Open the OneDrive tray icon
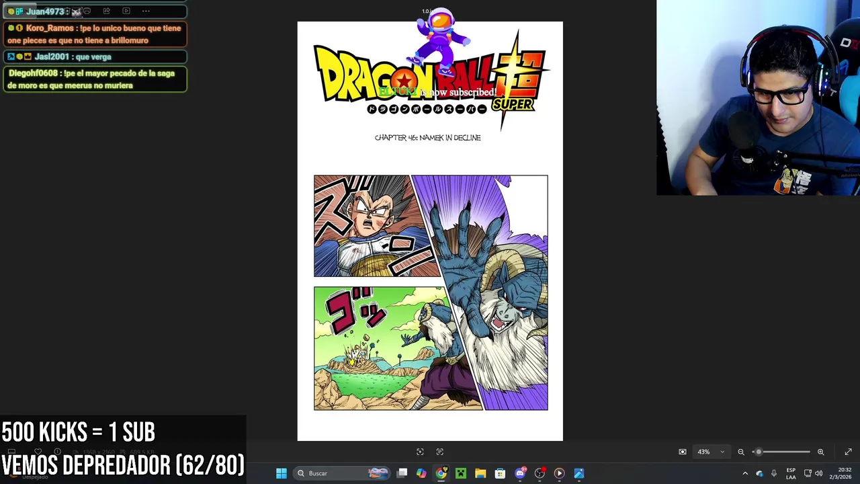This screenshot has width=860, height=484. click(760, 473)
